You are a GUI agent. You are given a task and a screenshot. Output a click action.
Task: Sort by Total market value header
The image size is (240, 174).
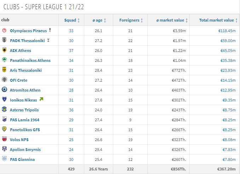tap(218, 20)
